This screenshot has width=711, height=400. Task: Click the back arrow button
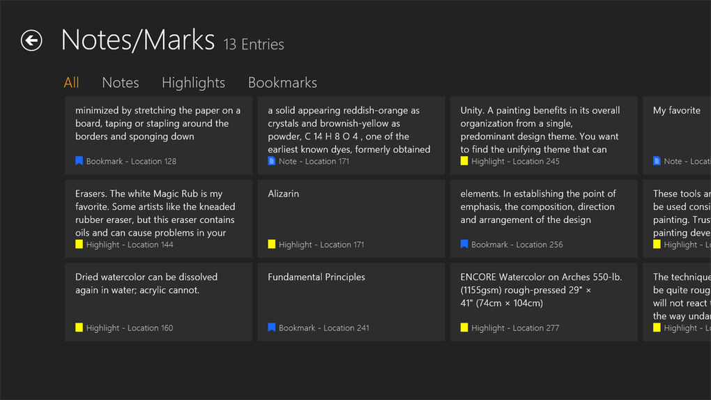click(x=31, y=40)
